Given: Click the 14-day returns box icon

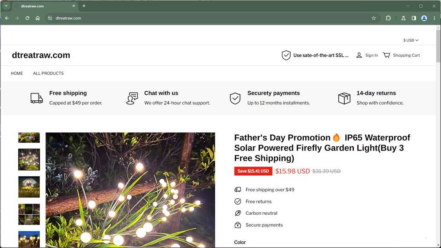Looking at the screenshot, I should click(344, 98).
